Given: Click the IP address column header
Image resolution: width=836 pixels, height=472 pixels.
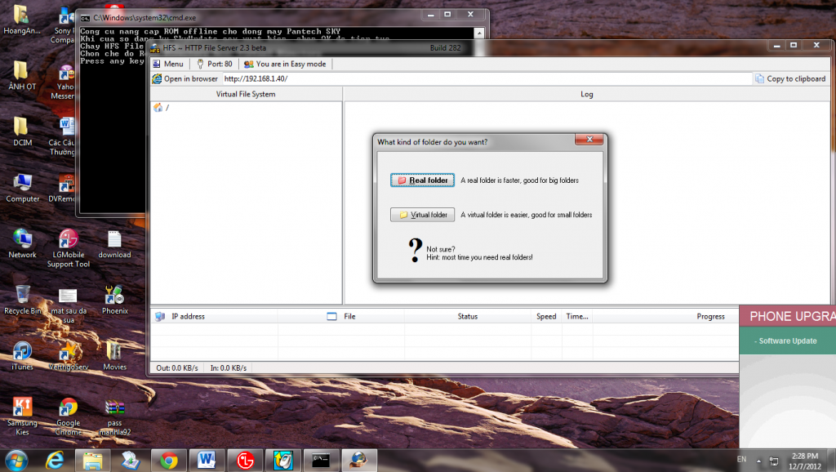Looking at the screenshot, I should point(187,316).
